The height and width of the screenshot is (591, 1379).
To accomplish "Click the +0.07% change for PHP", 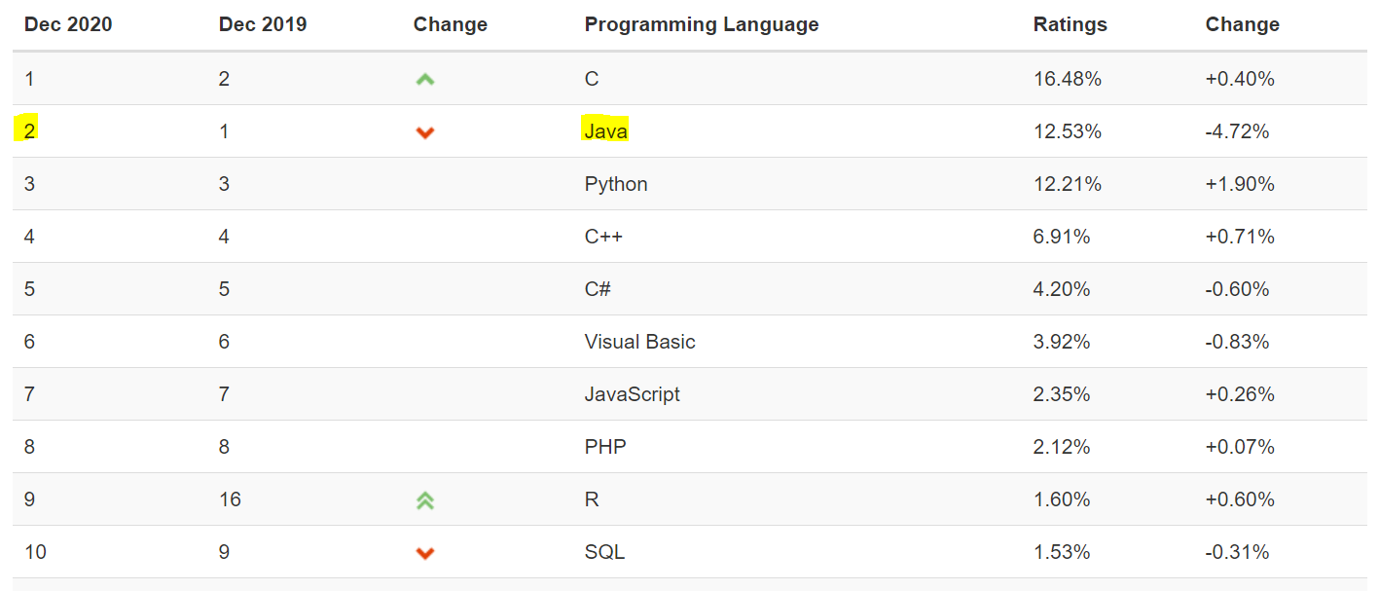I will [1240, 447].
